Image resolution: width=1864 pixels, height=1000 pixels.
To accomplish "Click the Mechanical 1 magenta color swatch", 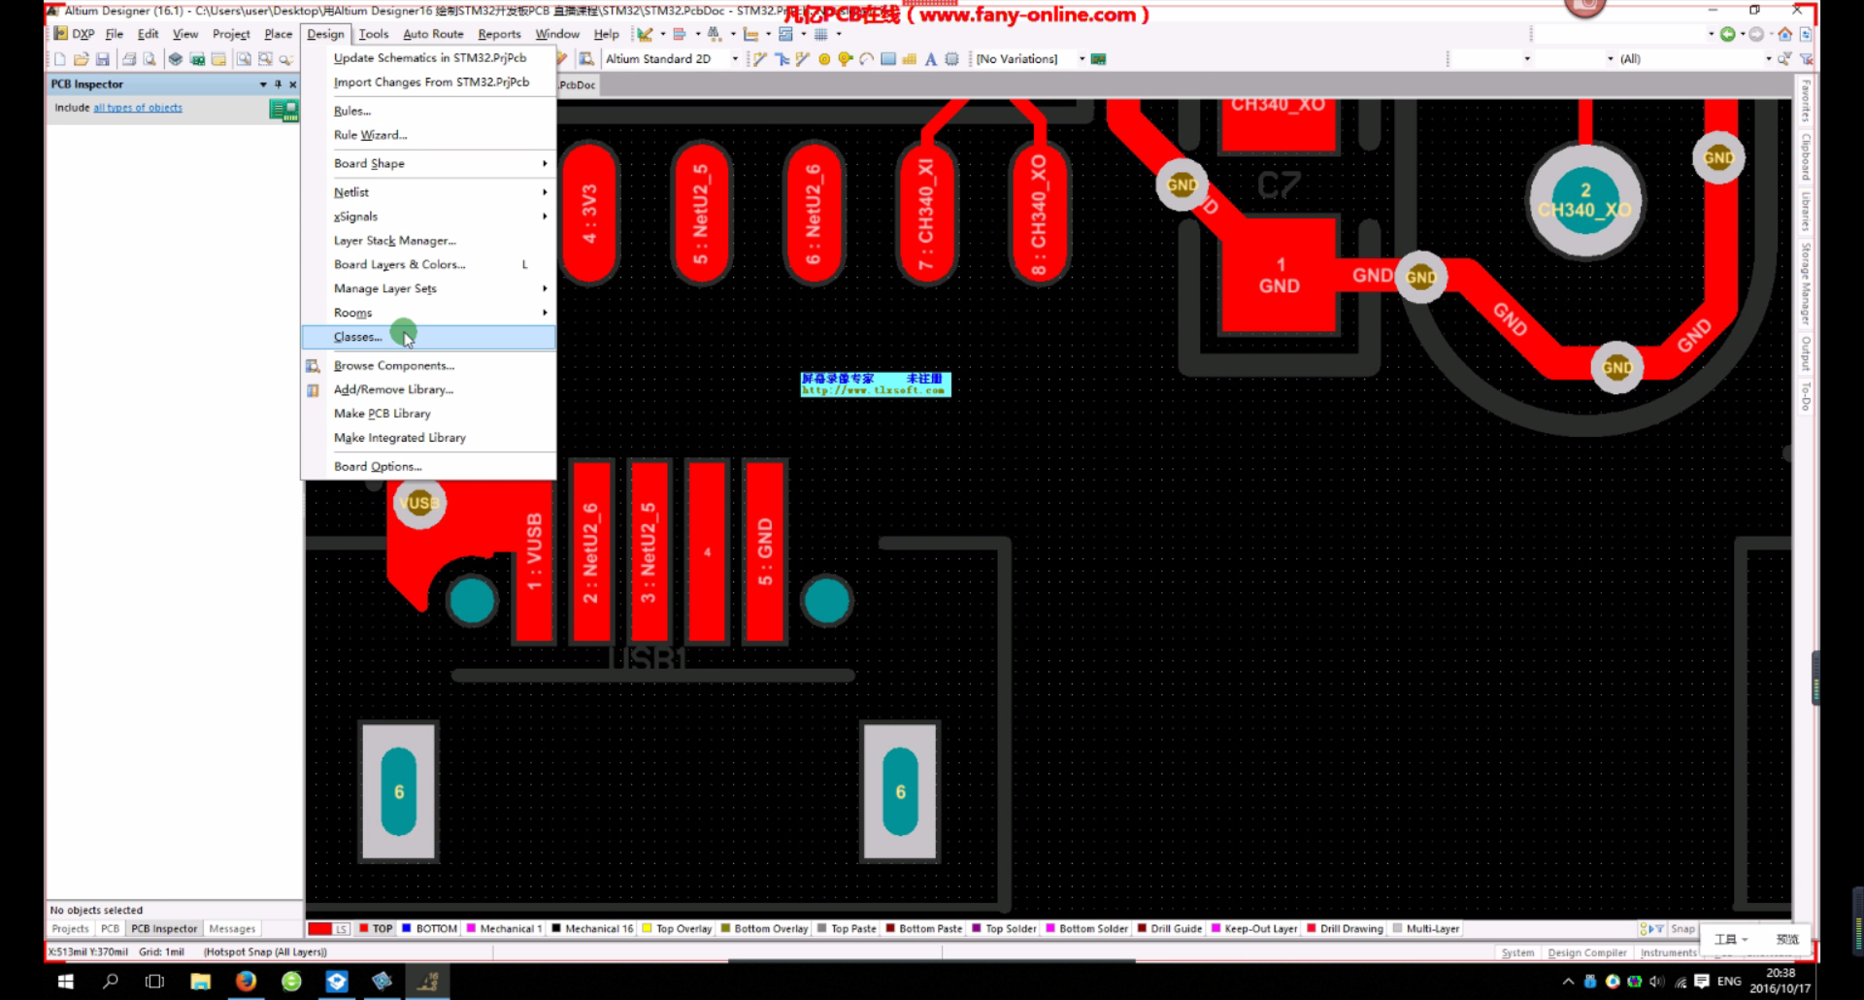I will (x=471, y=928).
